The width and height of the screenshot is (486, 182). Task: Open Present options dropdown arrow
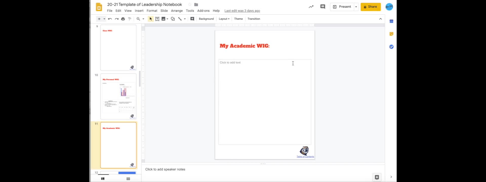pyautogui.click(x=356, y=7)
